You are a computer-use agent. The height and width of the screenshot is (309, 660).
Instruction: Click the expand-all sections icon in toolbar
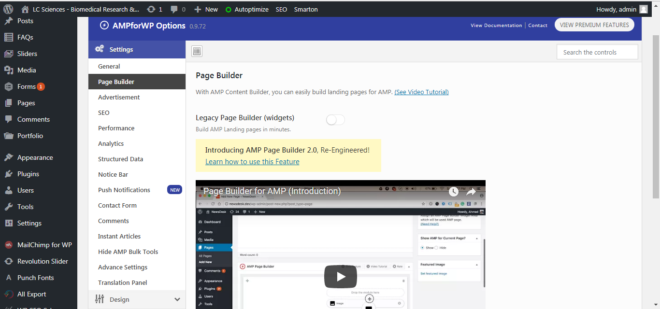[x=197, y=51]
